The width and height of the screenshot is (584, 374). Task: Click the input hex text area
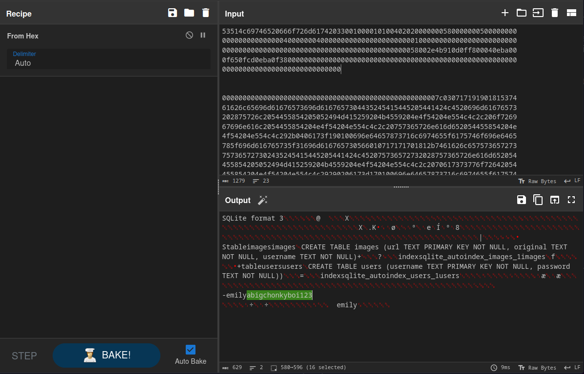point(401,100)
